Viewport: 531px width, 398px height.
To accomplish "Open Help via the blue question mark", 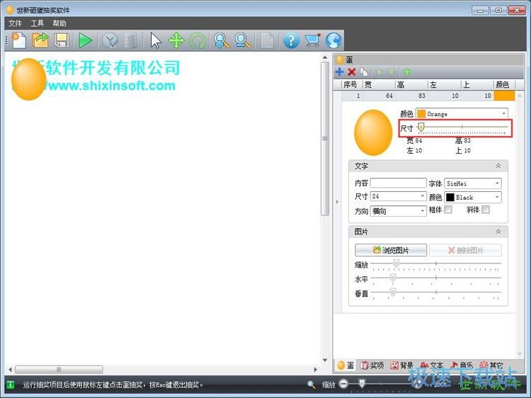I will (291, 40).
